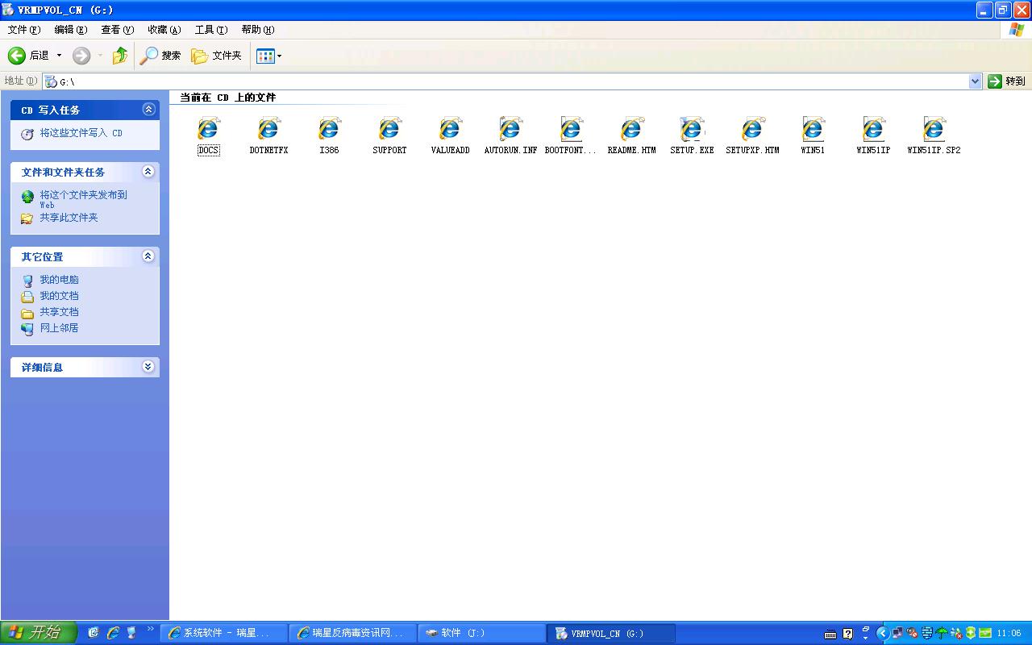This screenshot has height=645, width=1032.
Task: Click the 当前在 CD 上的文件 group header
Action: (x=227, y=98)
